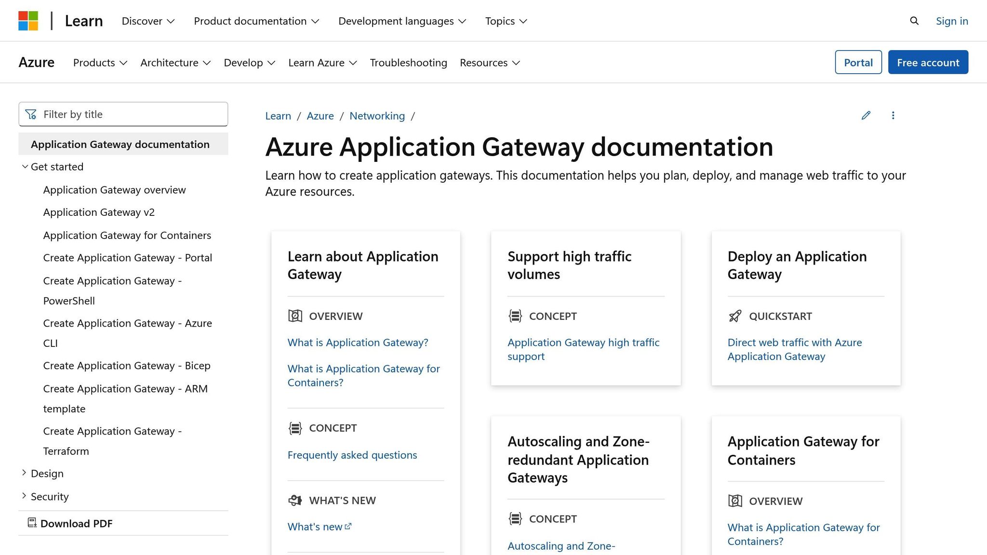
Task: Click the filter funnel icon
Action: (x=31, y=114)
